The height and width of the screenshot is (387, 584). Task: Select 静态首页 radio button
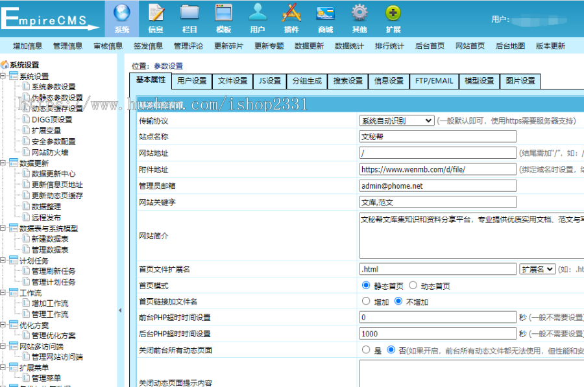366,285
